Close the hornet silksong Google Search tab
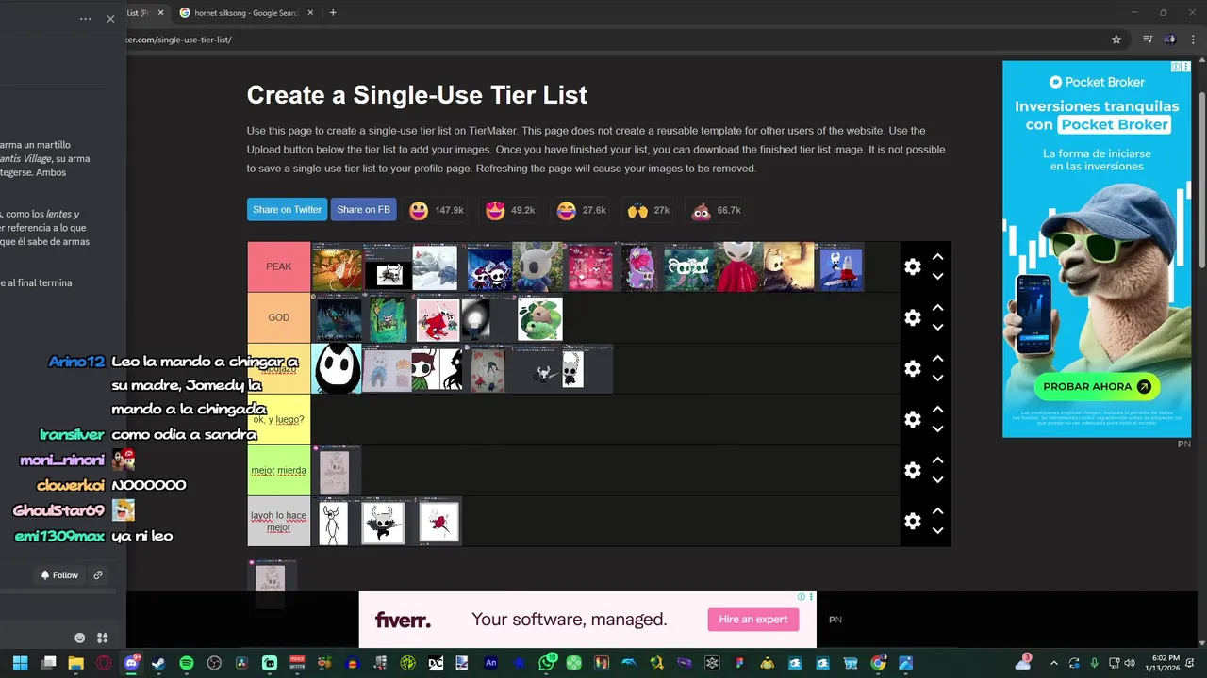Viewport: 1207px width, 678px height. [309, 13]
